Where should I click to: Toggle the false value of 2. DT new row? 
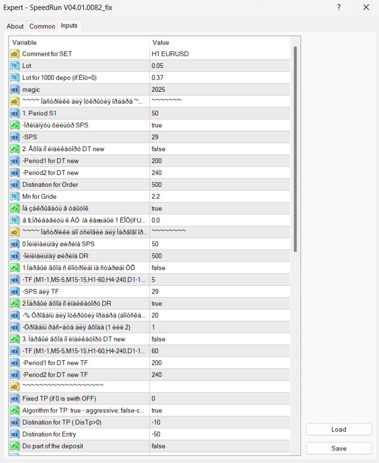[220, 149]
